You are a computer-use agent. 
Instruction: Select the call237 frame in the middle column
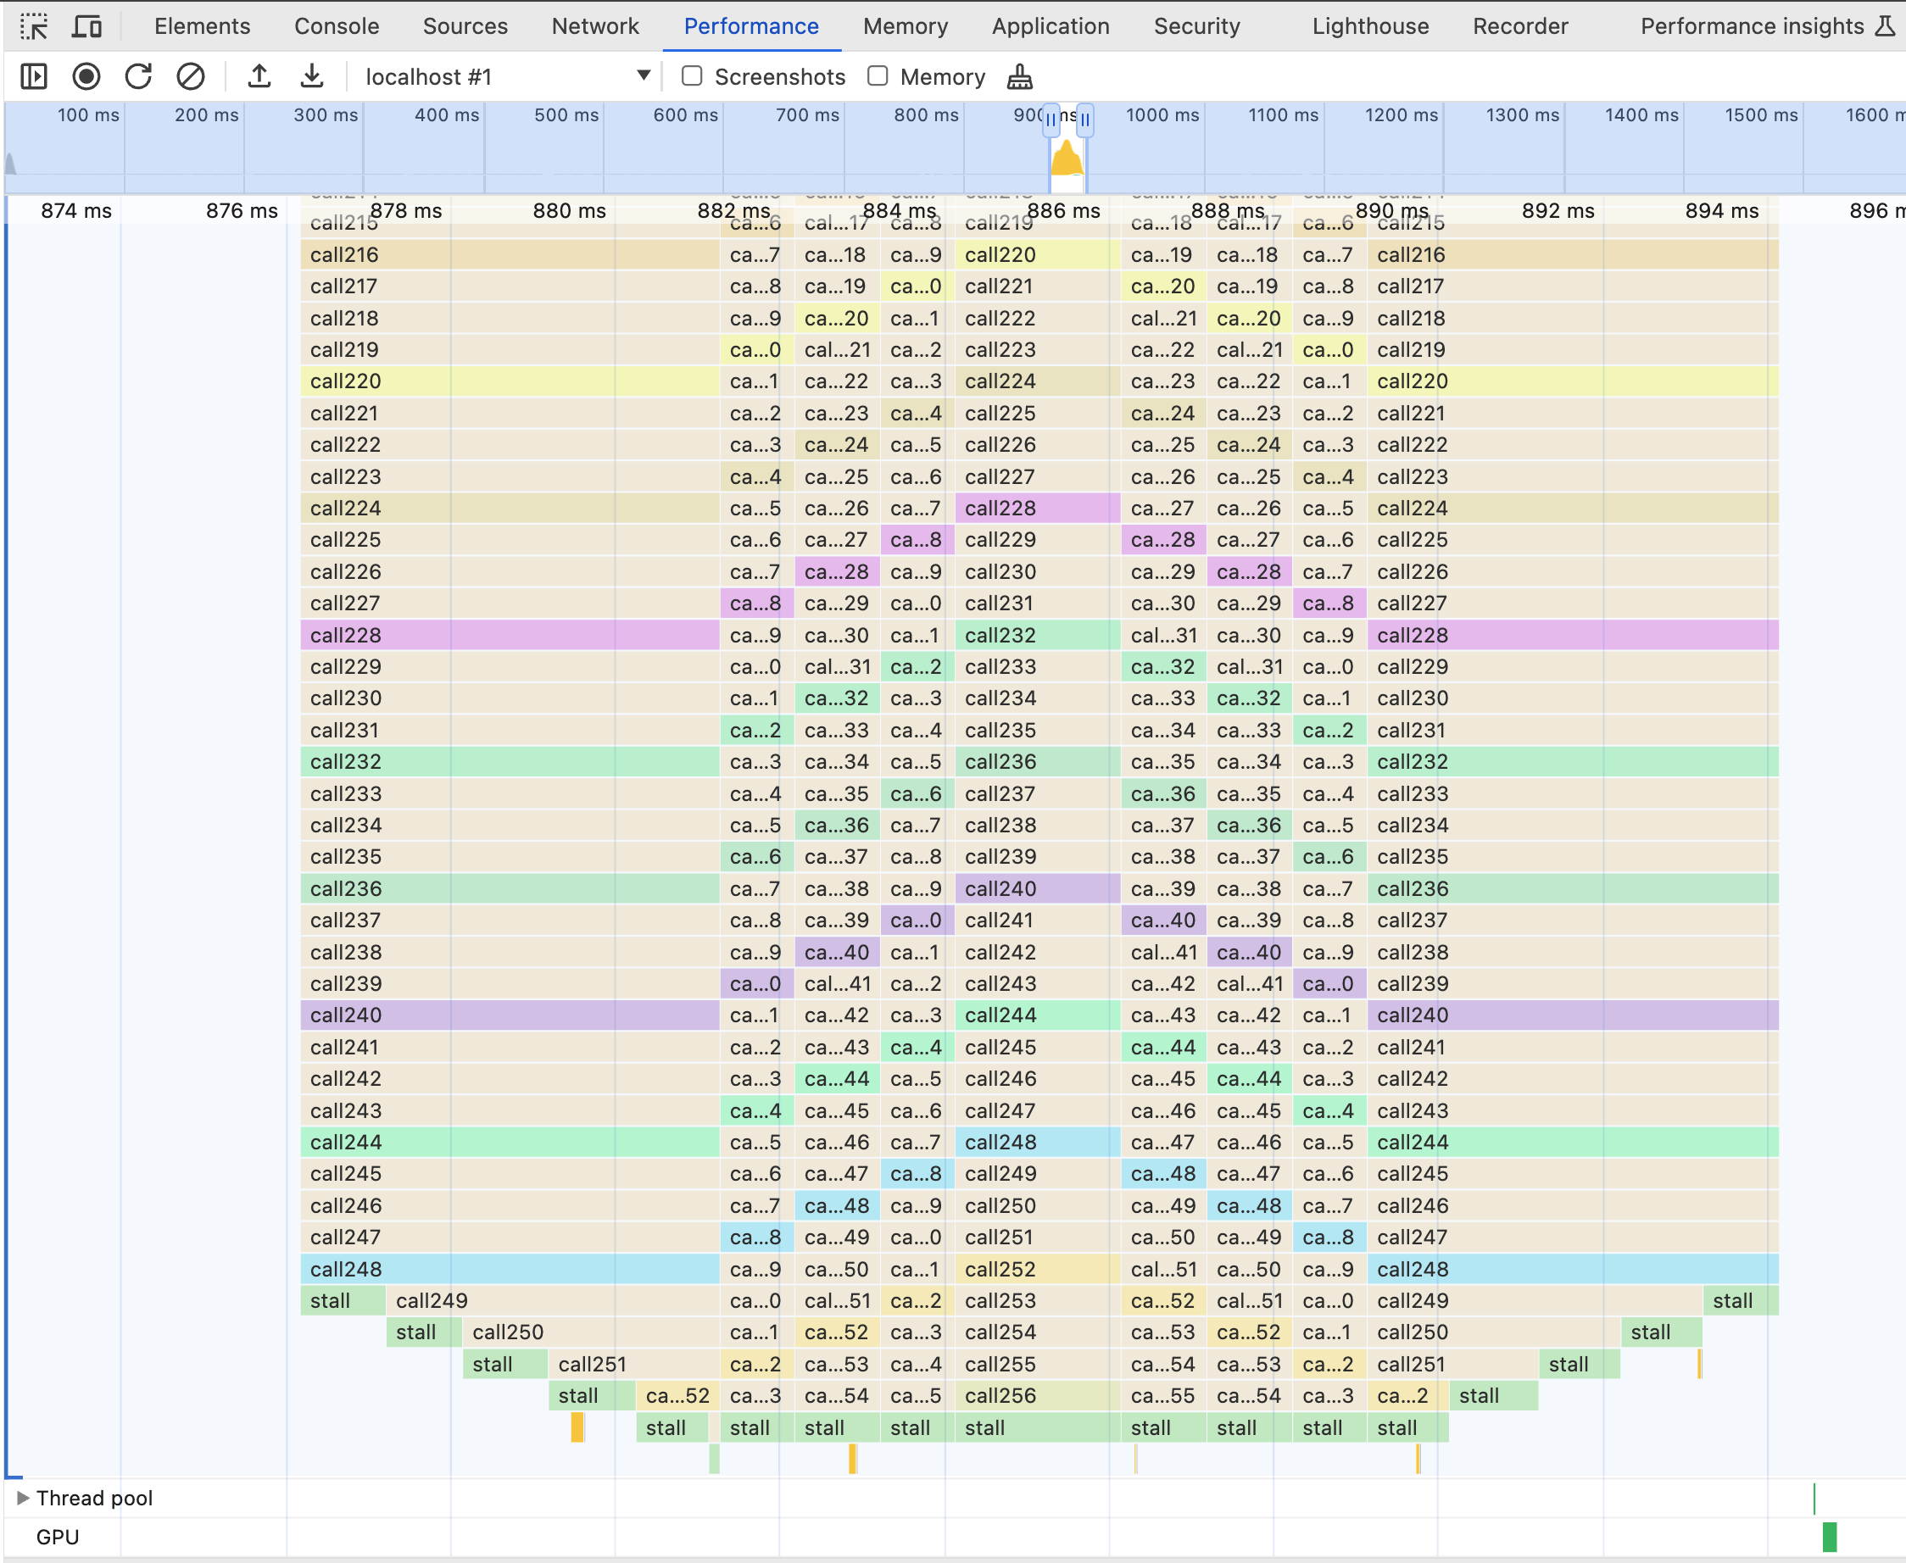click(x=1038, y=793)
